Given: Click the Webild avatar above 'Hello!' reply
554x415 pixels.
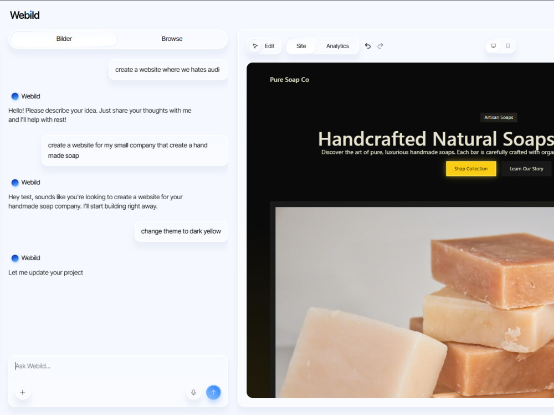Looking at the screenshot, I should tap(15, 96).
